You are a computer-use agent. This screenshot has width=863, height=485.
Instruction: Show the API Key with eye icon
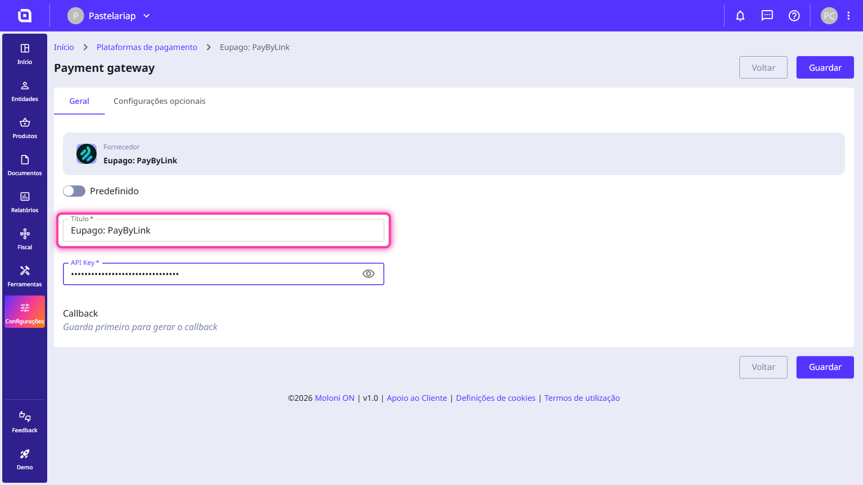(369, 274)
